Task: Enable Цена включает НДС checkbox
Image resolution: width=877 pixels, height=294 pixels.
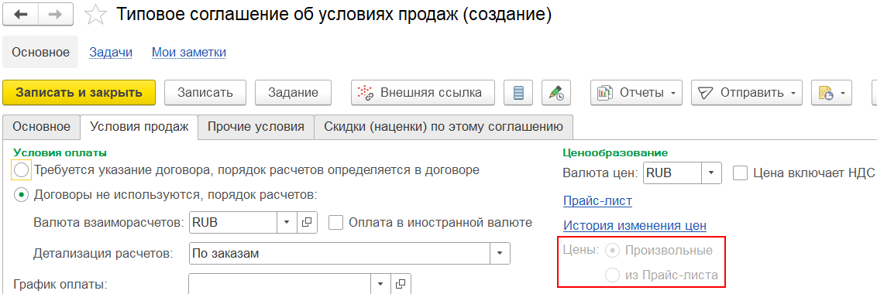Action: tap(740, 173)
